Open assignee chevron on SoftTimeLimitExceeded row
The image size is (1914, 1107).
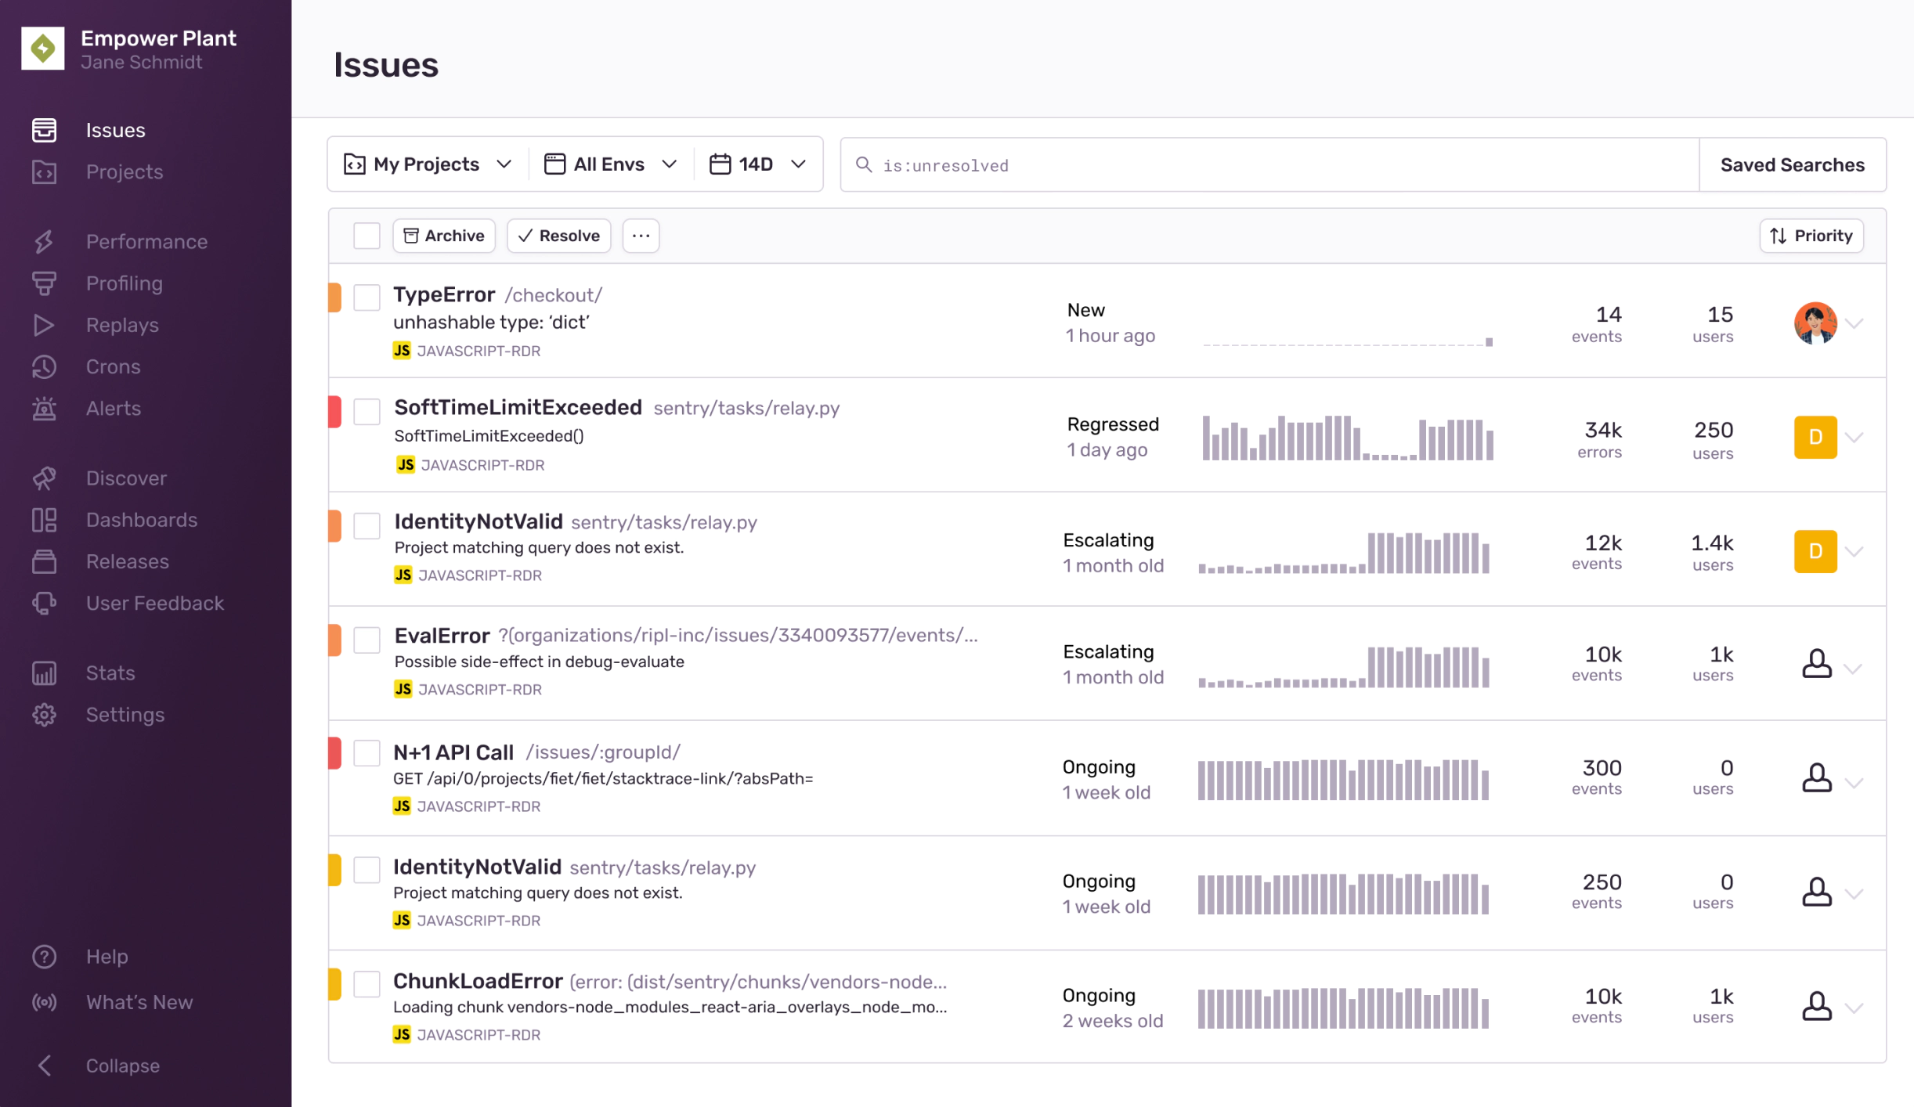pos(1854,437)
